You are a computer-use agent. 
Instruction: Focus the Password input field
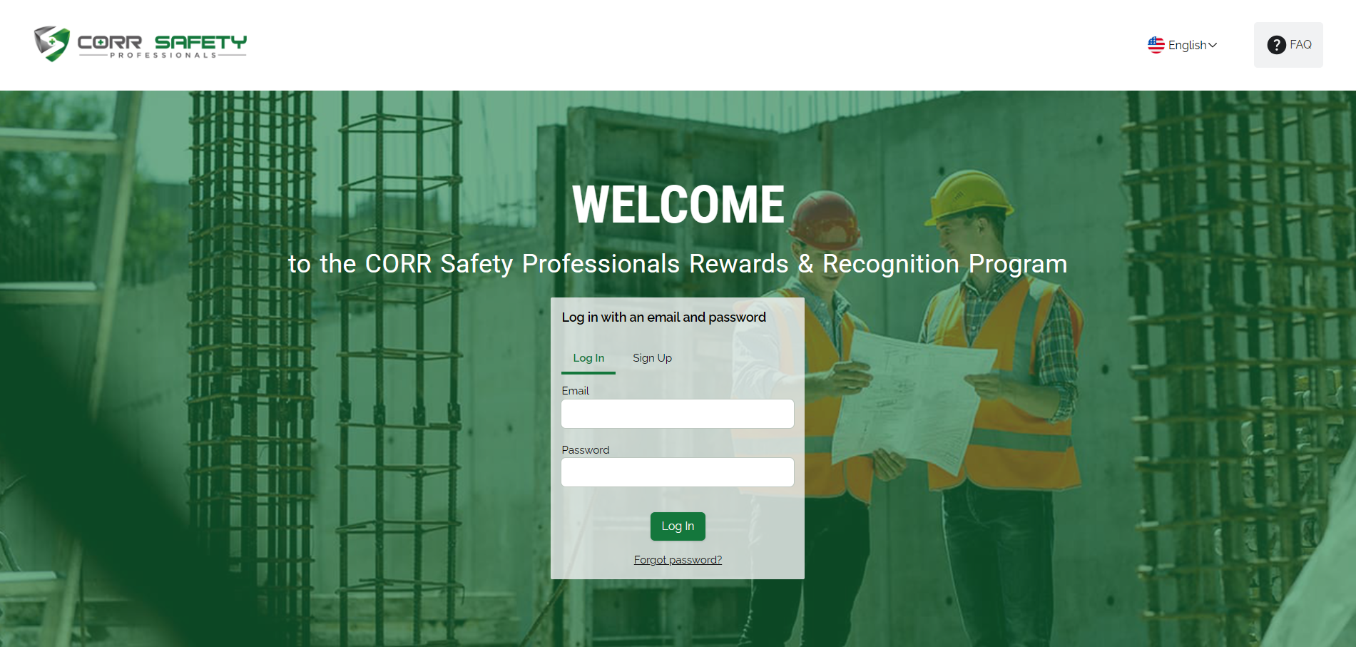(677, 472)
